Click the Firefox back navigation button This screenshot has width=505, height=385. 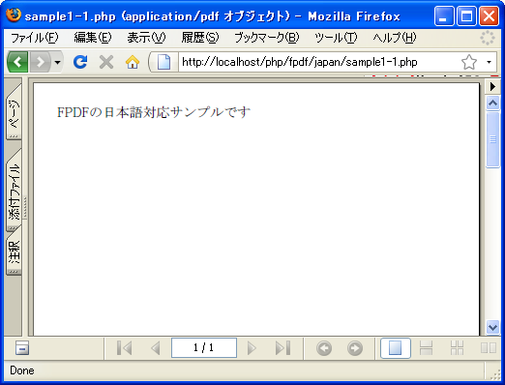pyautogui.click(x=17, y=62)
